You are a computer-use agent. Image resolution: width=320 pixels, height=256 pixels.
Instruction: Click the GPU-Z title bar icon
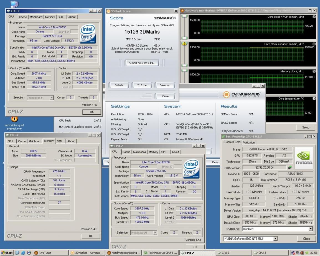[223, 136]
